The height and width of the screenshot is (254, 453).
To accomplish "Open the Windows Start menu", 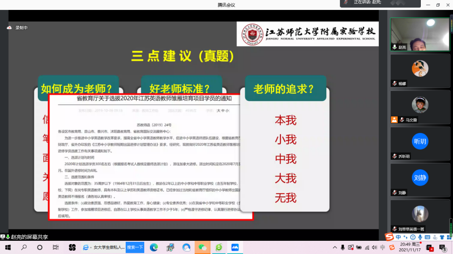I will coord(8,247).
